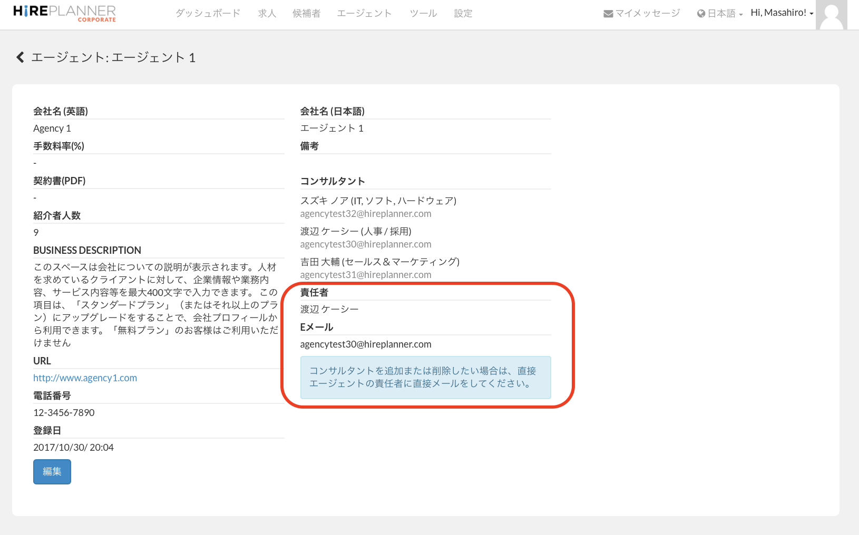
Task: Go to the 求人 menu
Action: tap(267, 13)
